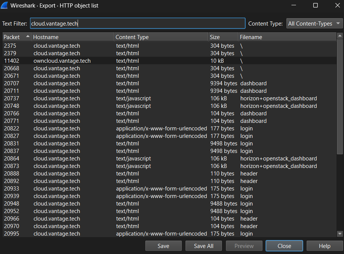Select packet 20827 login row
The height and width of the screenshot is (254, 344).
point(169,136)
